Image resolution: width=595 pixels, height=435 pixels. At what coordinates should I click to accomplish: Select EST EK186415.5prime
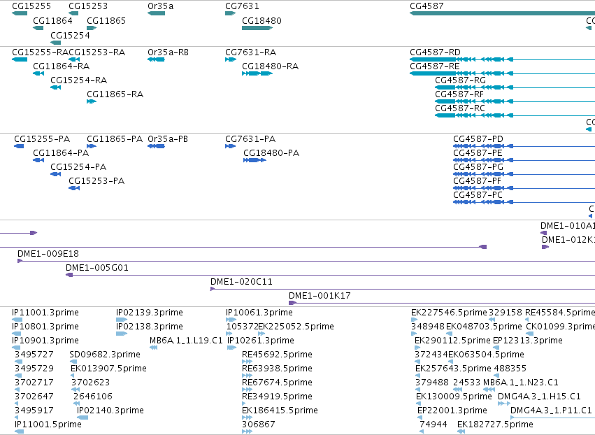click(247, 418)
